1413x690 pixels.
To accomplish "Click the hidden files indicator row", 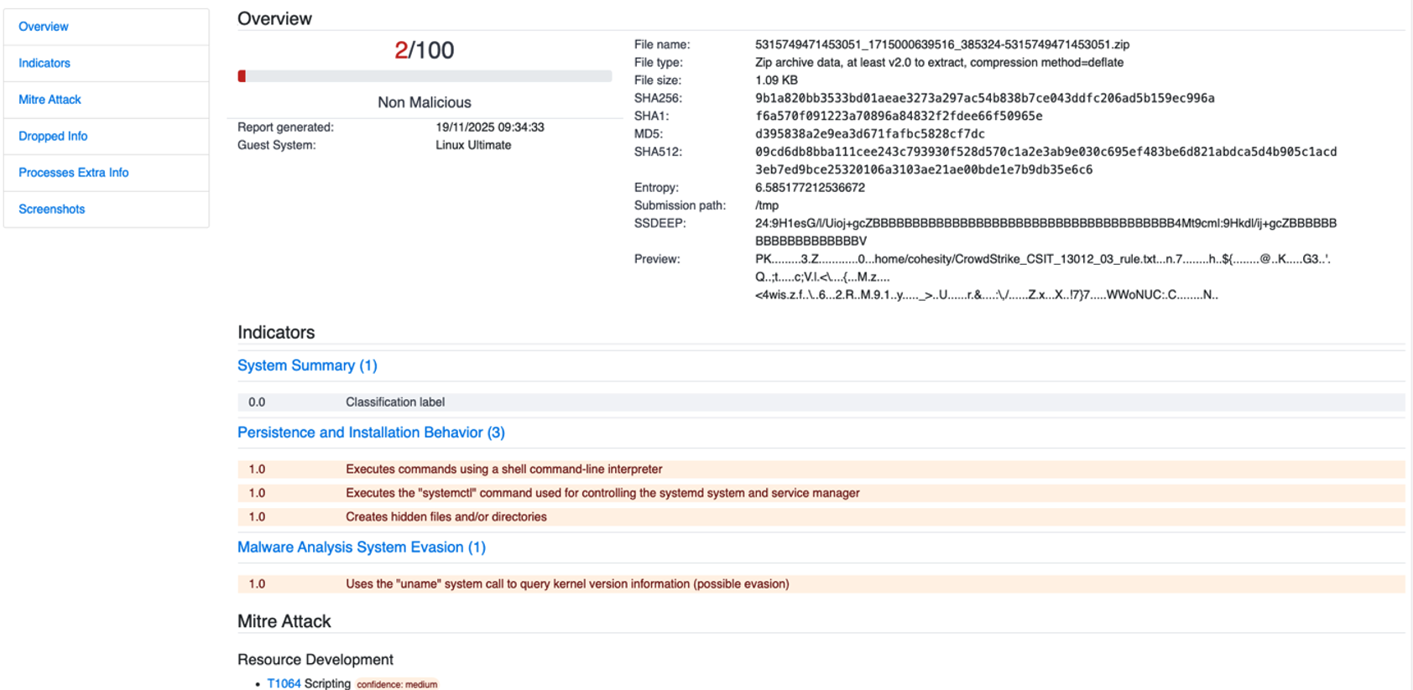I will (446, 517).
